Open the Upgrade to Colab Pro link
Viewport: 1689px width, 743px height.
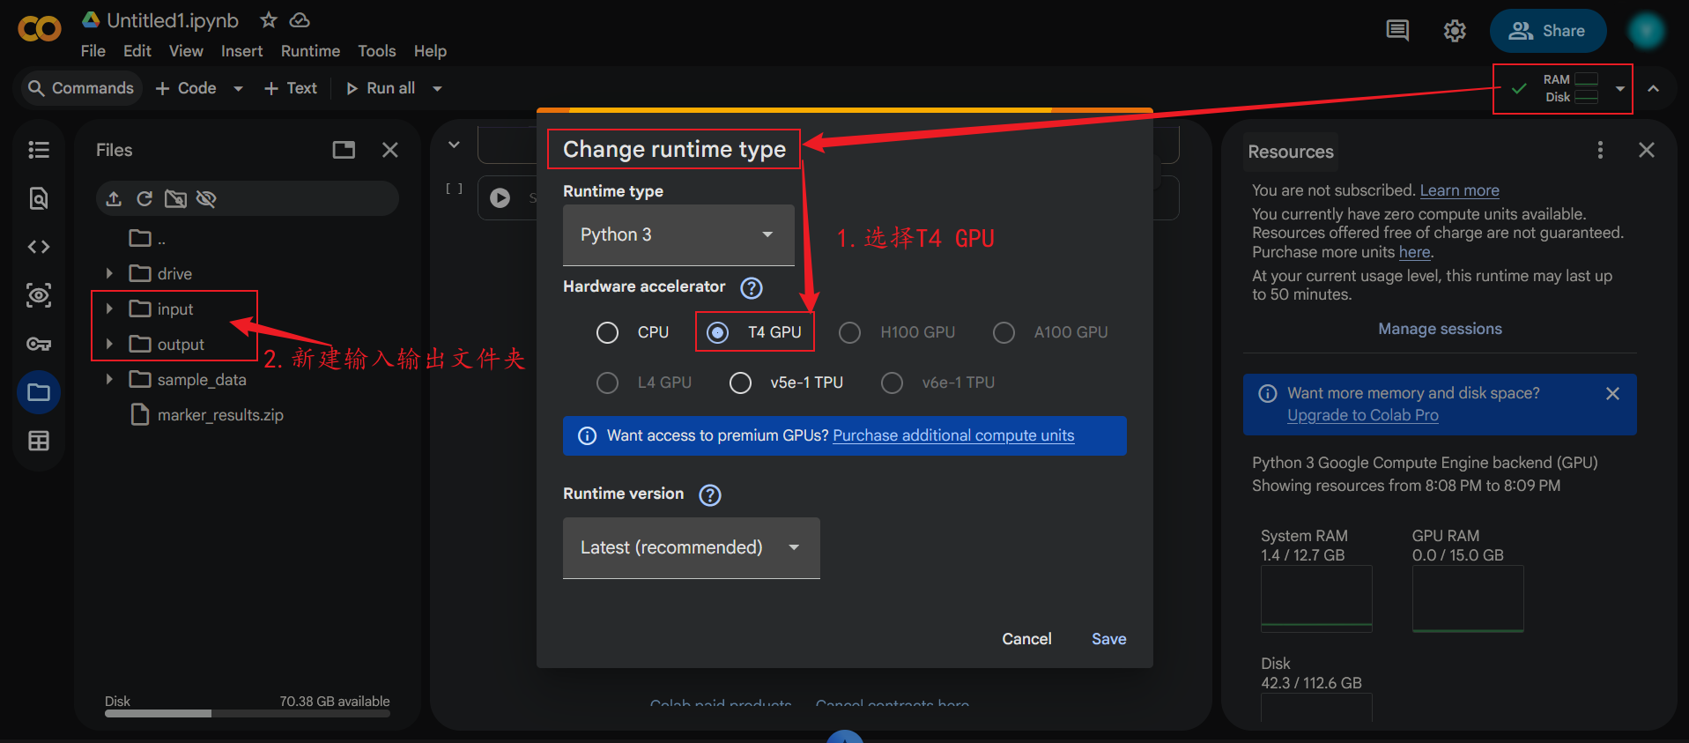coord(1362,414)
